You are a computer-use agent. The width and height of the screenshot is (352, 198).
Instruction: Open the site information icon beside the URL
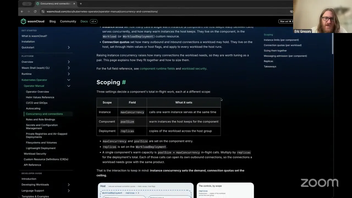(x=43, y=12)
